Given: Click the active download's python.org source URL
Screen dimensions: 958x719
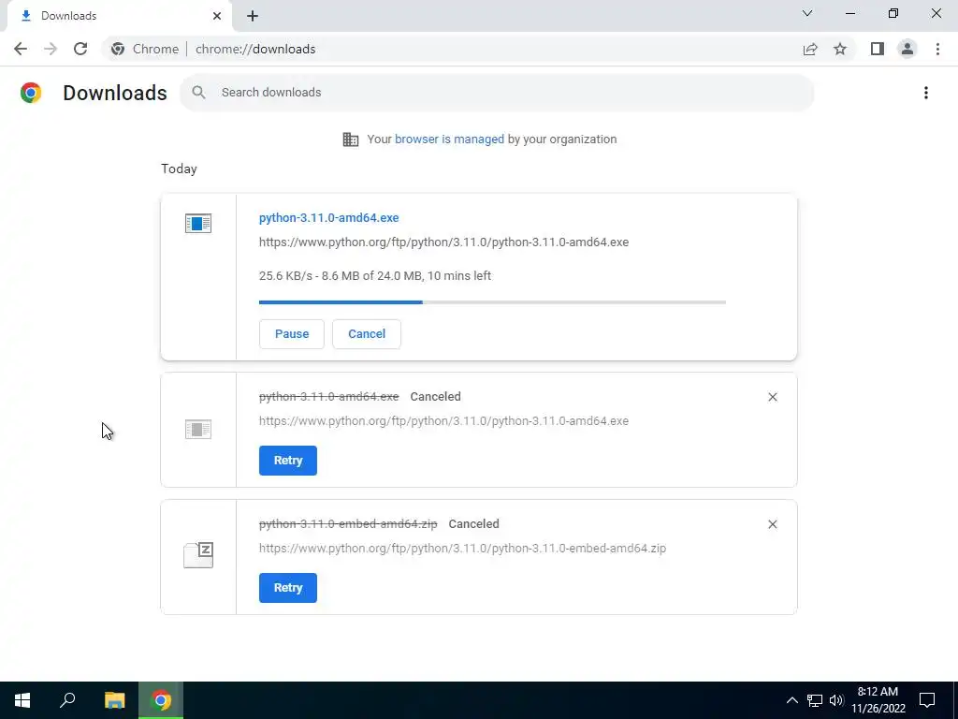Looking at the screenshot, I should [443, 242].
